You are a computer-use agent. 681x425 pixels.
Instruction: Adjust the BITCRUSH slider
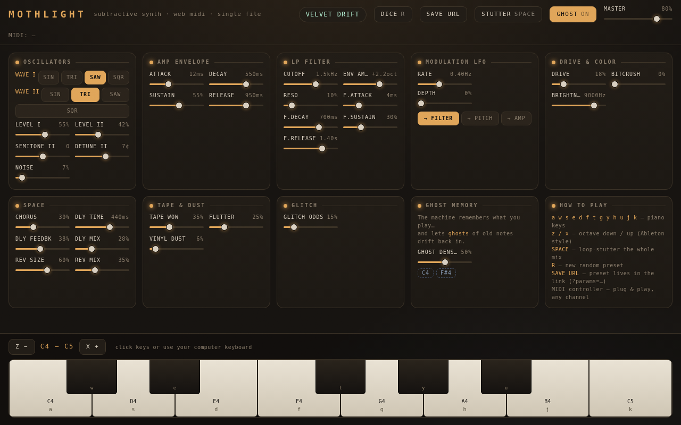638,84
